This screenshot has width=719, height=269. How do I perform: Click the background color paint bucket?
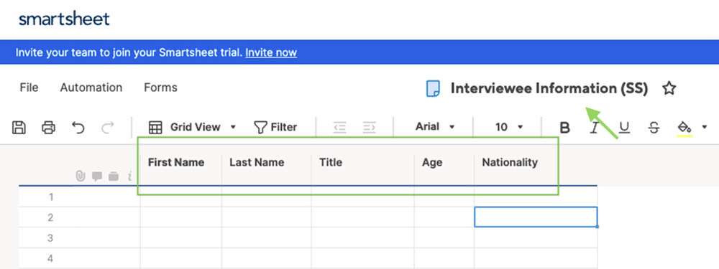pyautogui.click(x=684, y=128)
